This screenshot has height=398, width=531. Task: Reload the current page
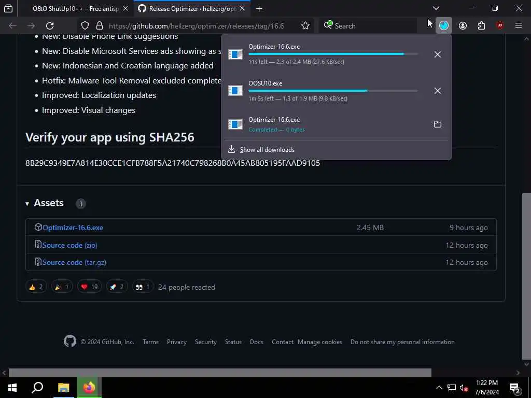50,26
